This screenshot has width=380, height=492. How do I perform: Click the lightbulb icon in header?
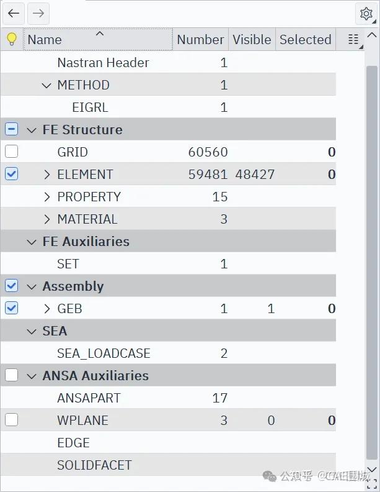click(11, 40)
